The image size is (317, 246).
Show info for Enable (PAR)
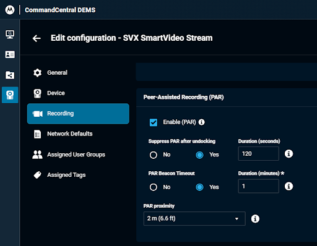pos(201,122)
